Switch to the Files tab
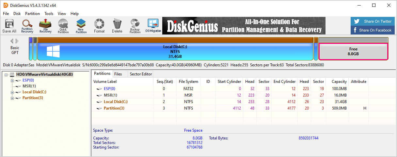 click(118, 74)
